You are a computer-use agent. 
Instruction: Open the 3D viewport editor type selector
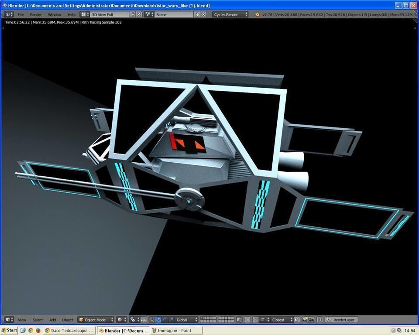coord(9,319)
